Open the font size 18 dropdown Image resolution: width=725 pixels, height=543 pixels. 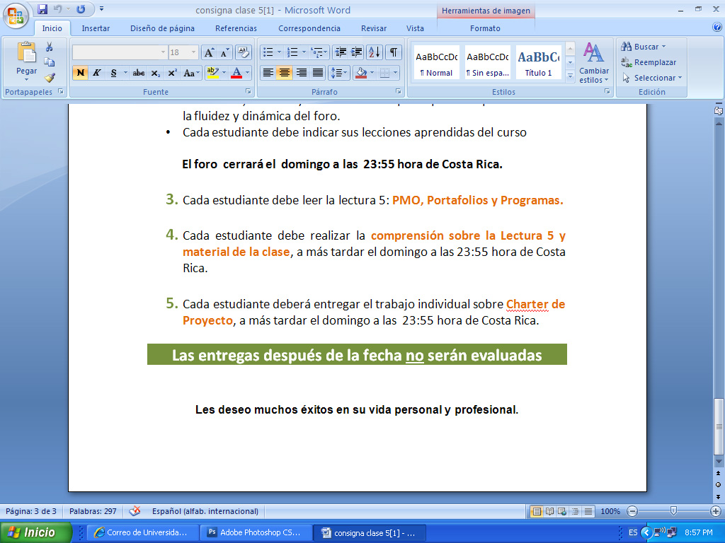click(194, 52)
